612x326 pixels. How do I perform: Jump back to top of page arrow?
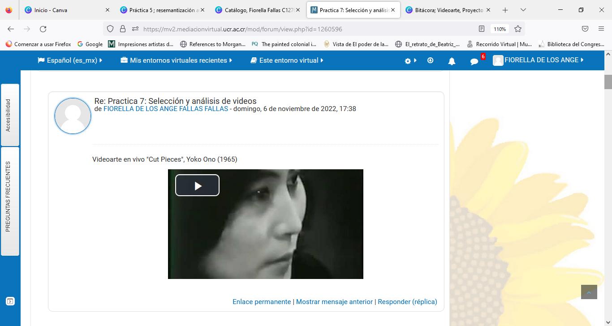589,292
